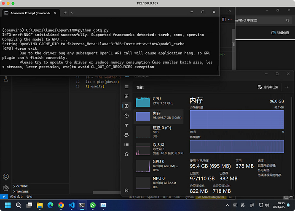Open Google Chrome from taskbar

pos(61,205)
